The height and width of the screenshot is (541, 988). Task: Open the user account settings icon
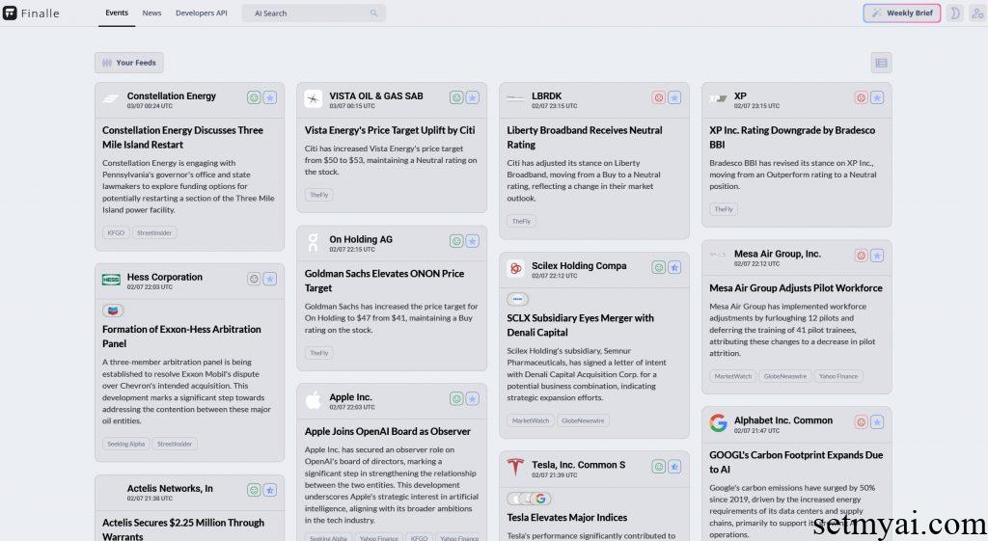tap(976, 14)
